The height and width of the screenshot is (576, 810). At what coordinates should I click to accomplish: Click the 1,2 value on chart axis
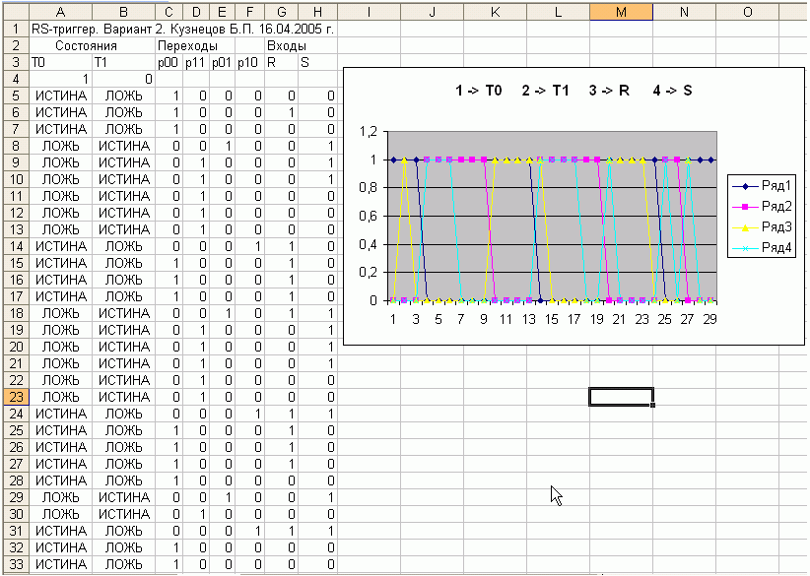click(x=369, y=131)
